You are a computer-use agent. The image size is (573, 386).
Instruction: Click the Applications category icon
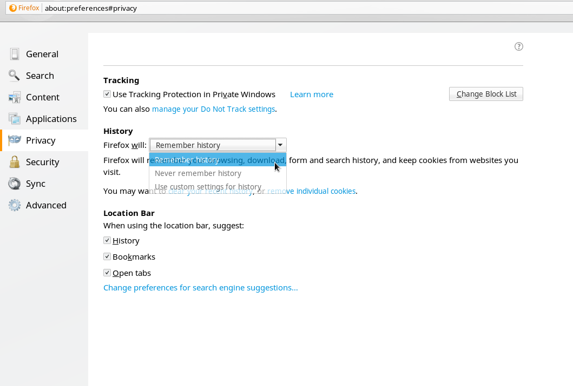tap(15, 119)
